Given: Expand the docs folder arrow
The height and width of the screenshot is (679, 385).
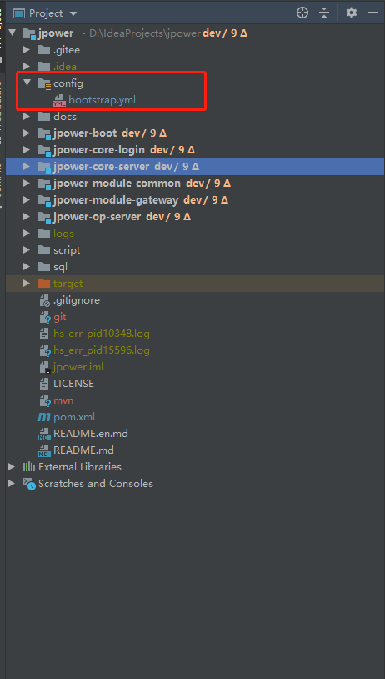Looking at the screenshot, I should coord(27,117).
